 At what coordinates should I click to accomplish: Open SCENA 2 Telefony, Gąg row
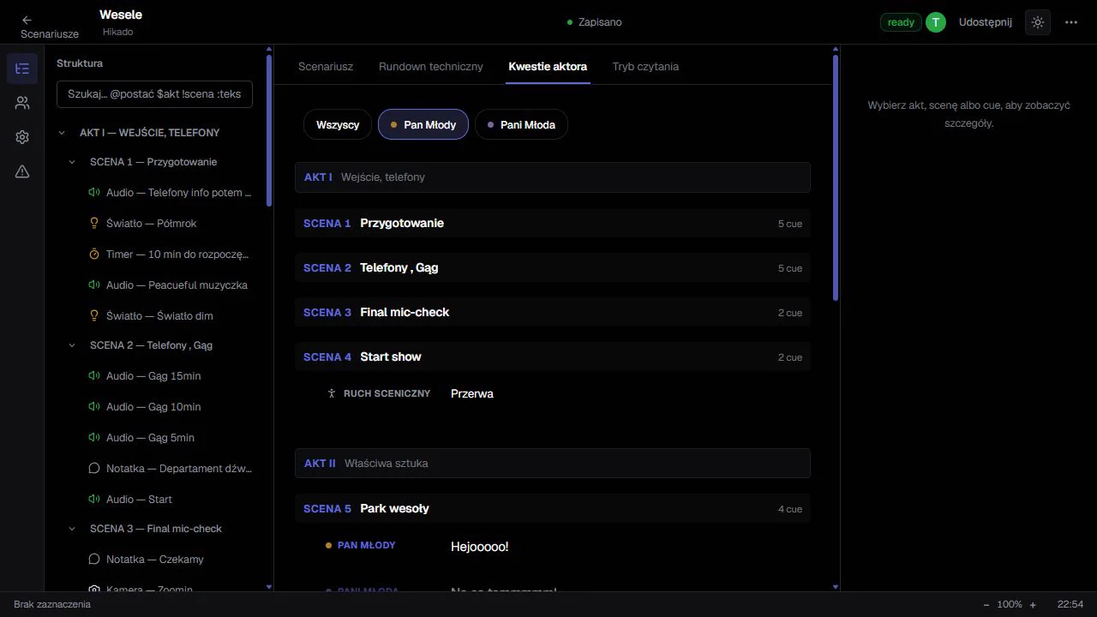(553, 268)
